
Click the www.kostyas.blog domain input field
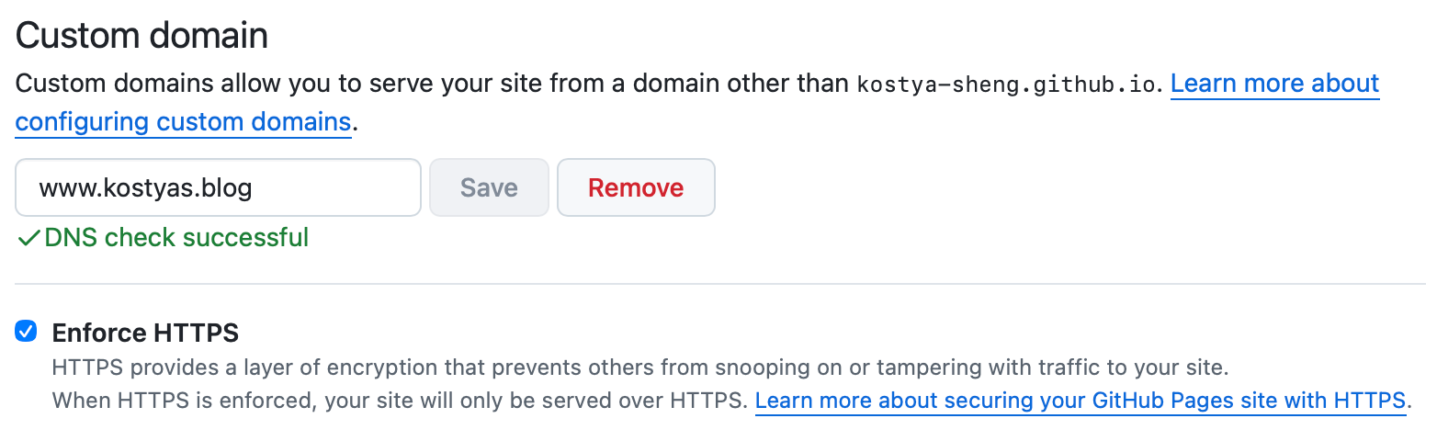[218, 188]
